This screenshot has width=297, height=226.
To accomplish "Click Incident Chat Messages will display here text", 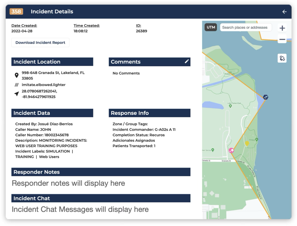I will coord(80,209).
